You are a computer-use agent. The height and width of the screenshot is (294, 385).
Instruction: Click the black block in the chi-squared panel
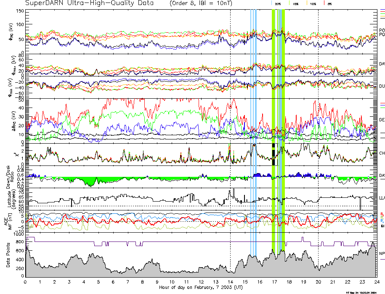(x=273, y=155)
